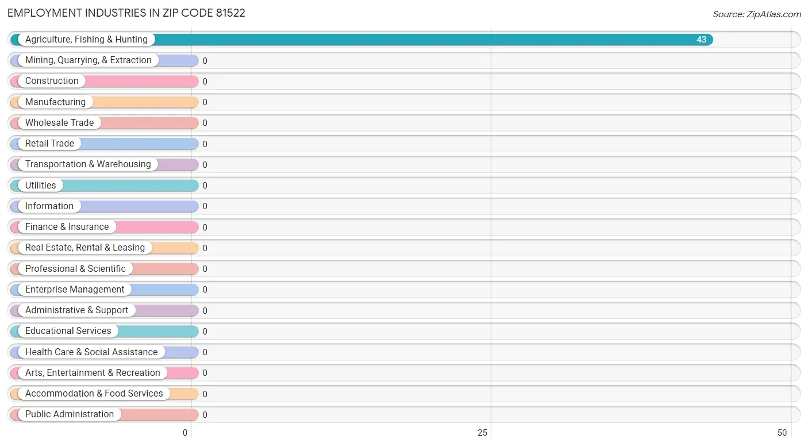The image size is (808, 446).
Task: Click the Wholesale Trade label
Action: tap(59, 123)
